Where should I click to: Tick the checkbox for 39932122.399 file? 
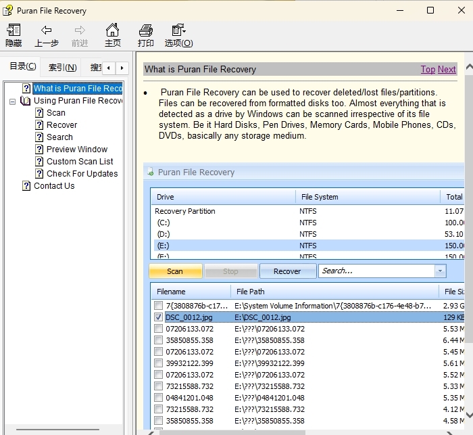coord(158,363)
